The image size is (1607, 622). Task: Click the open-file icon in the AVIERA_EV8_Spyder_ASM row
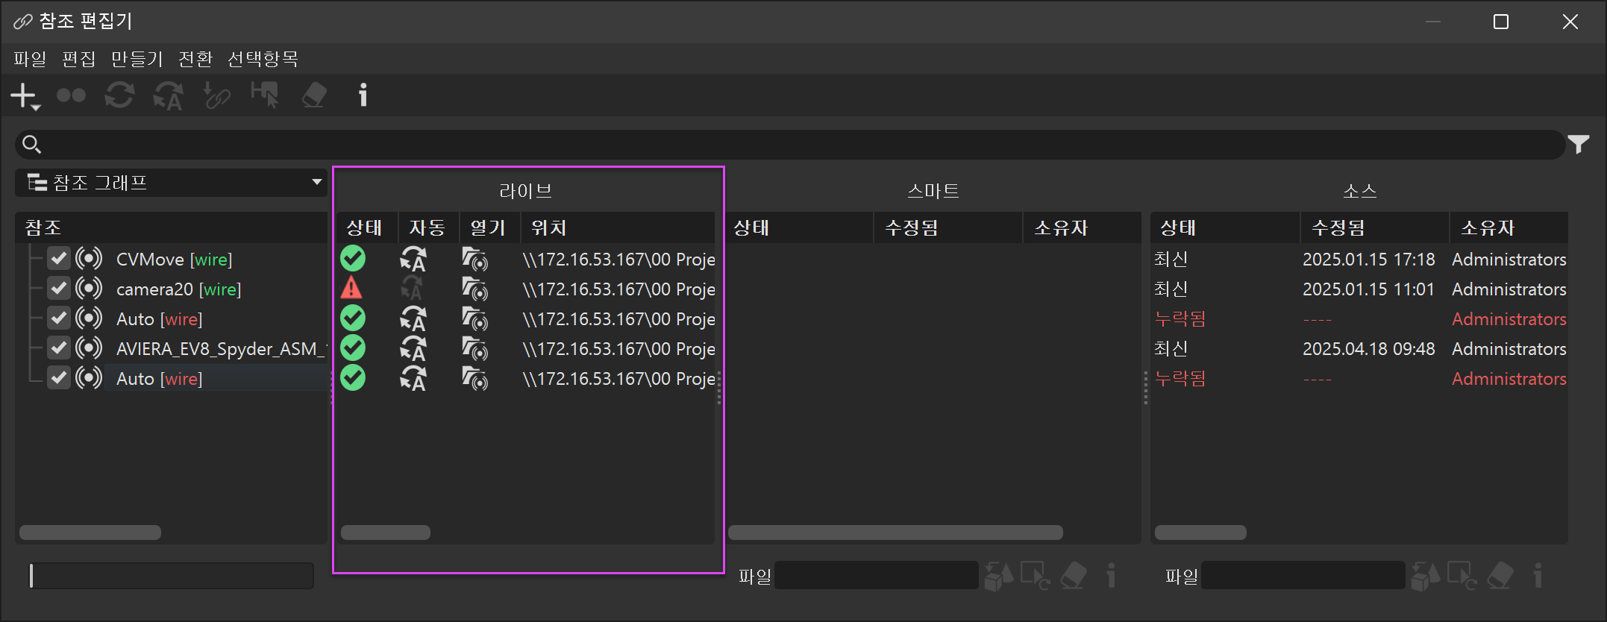tap(474, 348)
